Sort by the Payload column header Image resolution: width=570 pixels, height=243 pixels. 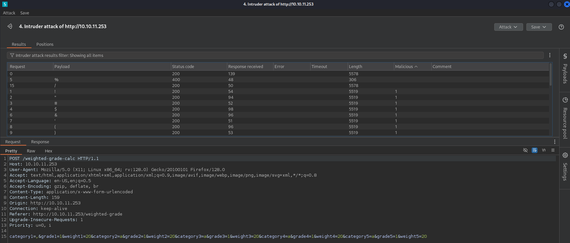coord(112,66)
